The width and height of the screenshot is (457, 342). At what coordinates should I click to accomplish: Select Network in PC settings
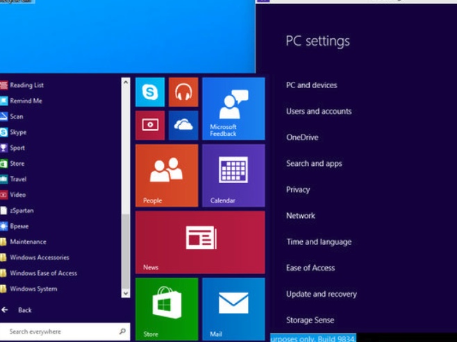(301, 216)
